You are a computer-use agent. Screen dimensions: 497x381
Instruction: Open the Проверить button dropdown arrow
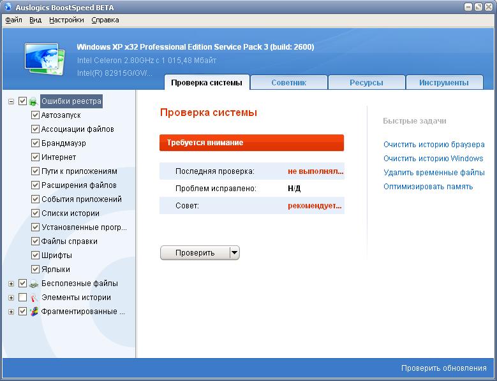tap(234, 253)
